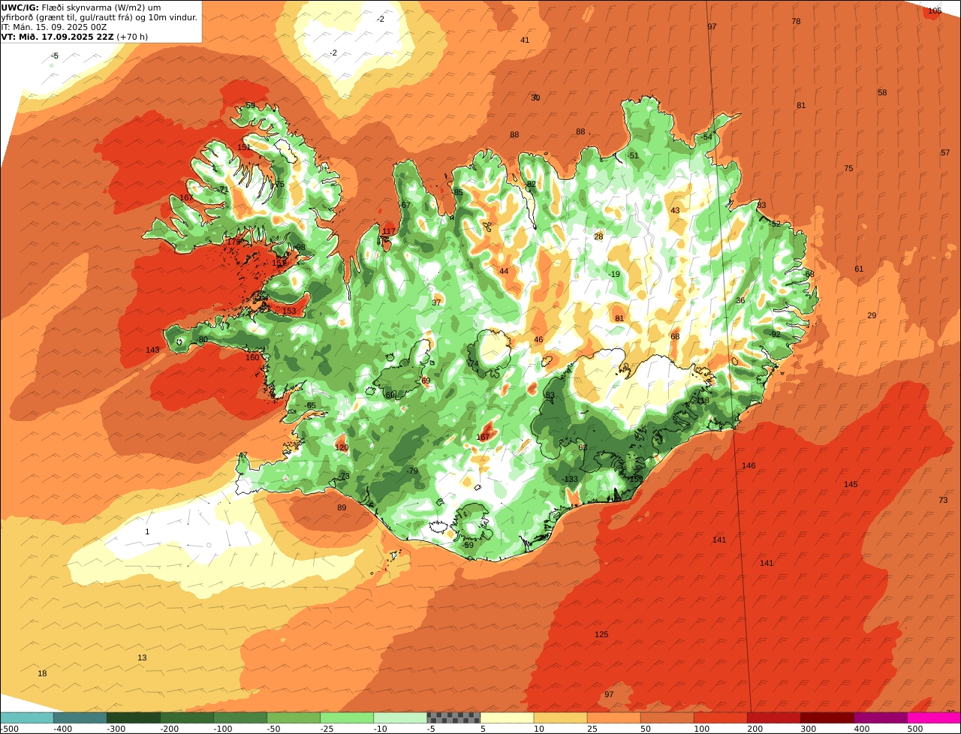961x734 pixels.
Task: Choose the green -100 to -50 legend swatch
Action: point(240,717)
